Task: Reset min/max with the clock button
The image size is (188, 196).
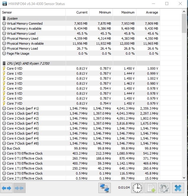Action: click(x=137, y=188)
